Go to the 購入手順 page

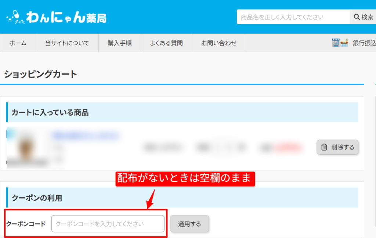120,43
